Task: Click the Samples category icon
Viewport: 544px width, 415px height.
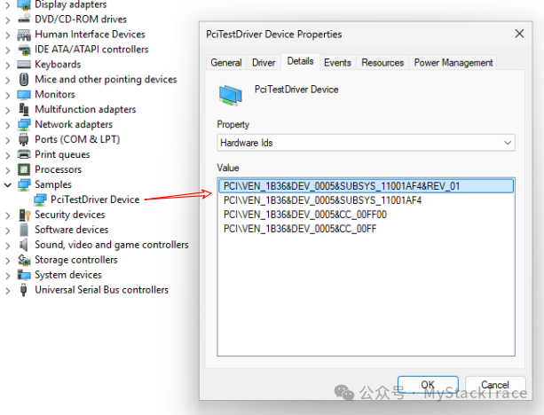Action: [24, 184]
